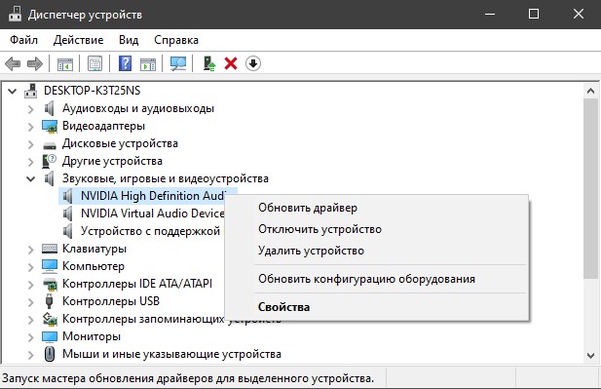Expand the Дисковые устройства node
601x389 pixels.
coord(31,144)
